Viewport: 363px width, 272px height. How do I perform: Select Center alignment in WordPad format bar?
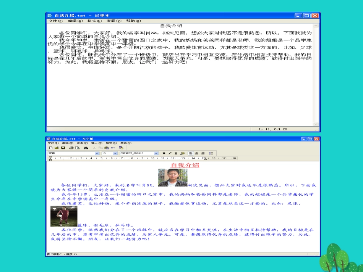tap(197, 153)
